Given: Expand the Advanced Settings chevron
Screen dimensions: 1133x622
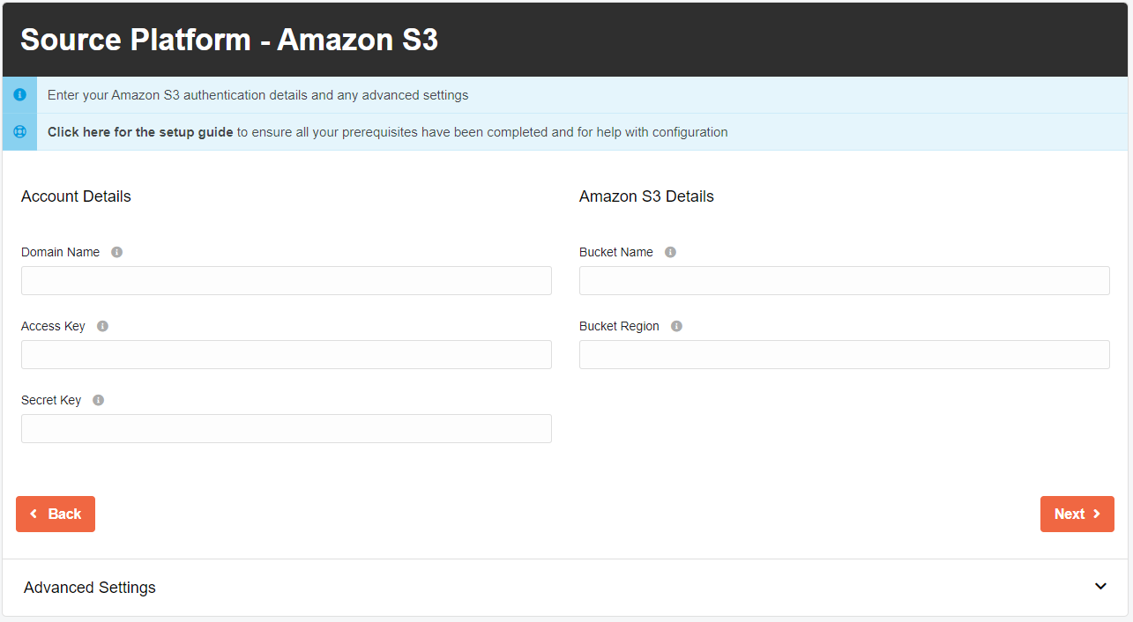Looking at the screenshot, I should coord(1100,587).
